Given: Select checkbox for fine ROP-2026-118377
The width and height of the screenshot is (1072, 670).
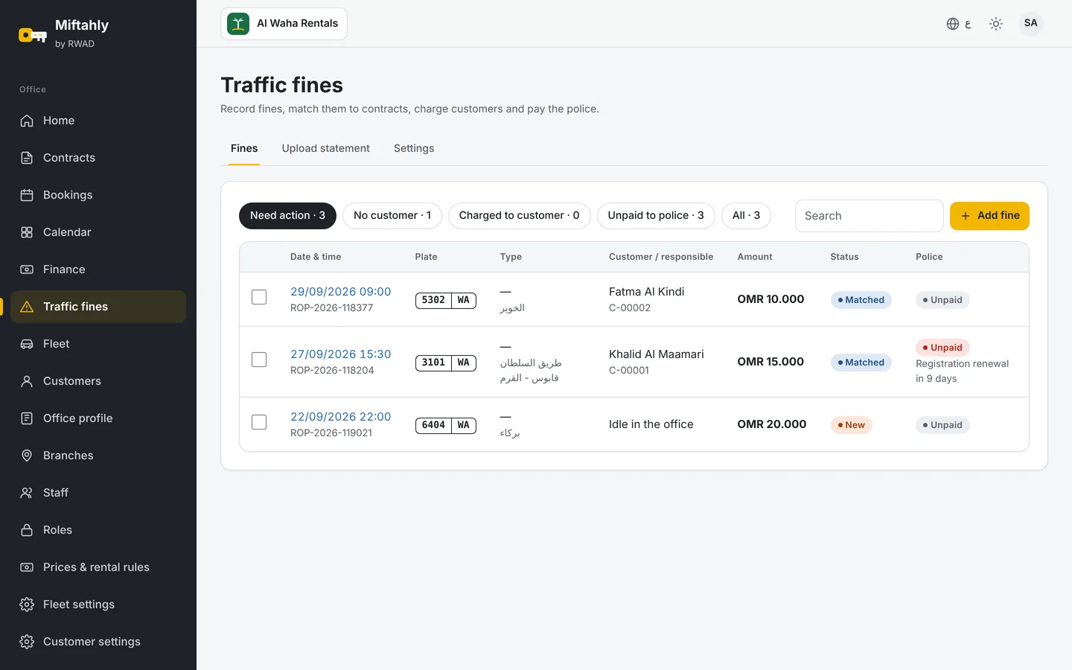Looking at the screenshot, I should [259, 297].
